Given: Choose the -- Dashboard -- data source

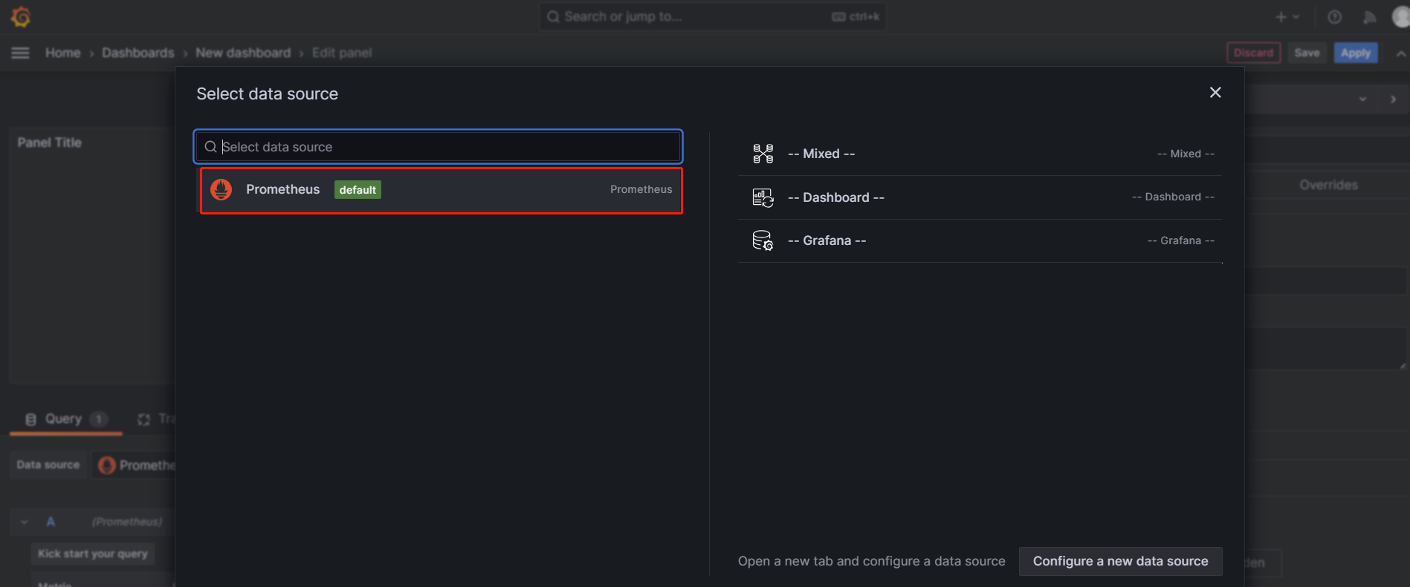Looking at the screenshot, I should pos(980,197).
